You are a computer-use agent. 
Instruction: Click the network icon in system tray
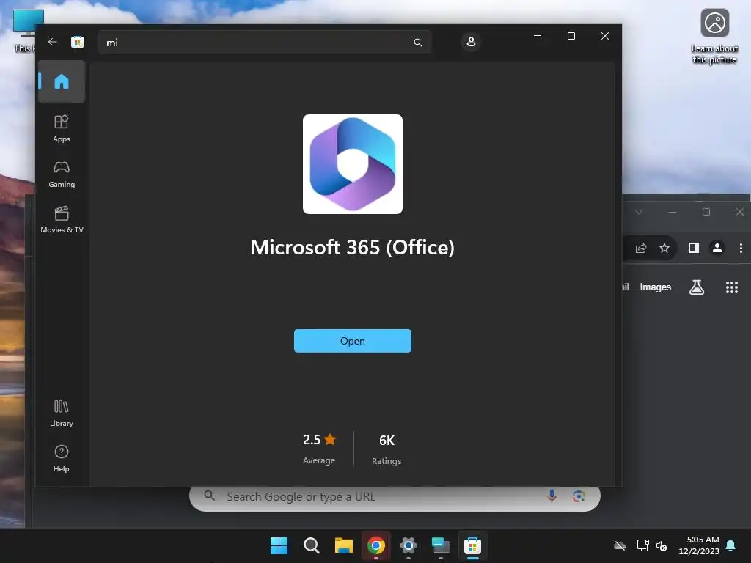coord(642,545)
